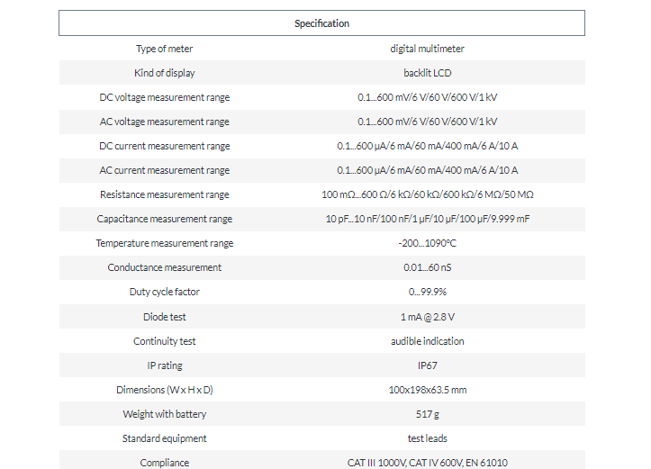Click the AC voltage measurement range values

tap(427, 122)
